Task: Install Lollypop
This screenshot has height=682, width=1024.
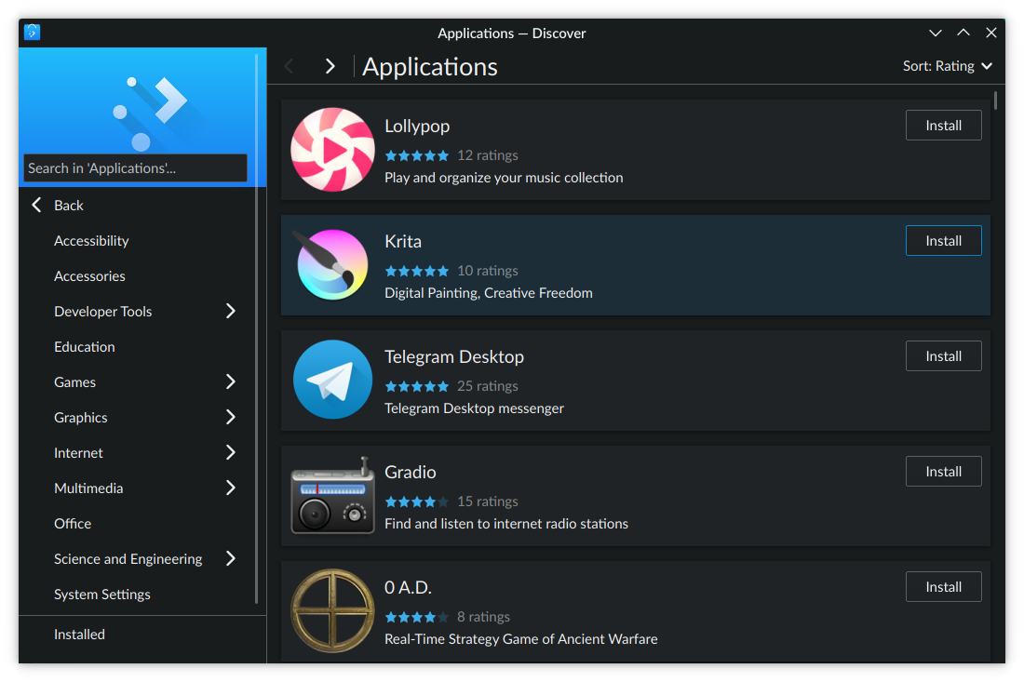Action: click(x=943, y=126)
